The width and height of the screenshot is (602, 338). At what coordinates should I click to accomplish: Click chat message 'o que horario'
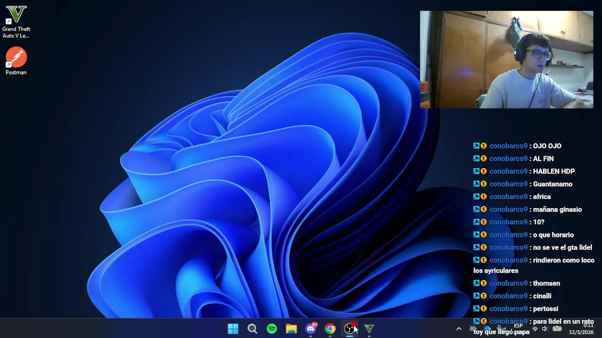553,235
